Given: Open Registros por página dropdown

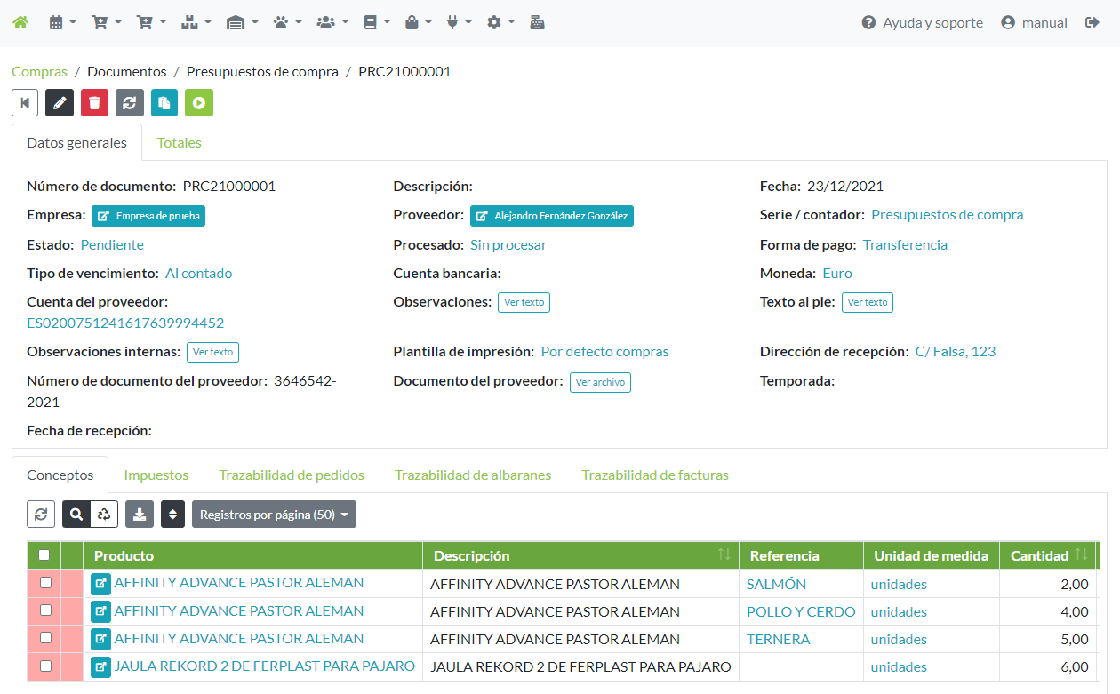Looking at the screenshot, I should pos(274,514).
